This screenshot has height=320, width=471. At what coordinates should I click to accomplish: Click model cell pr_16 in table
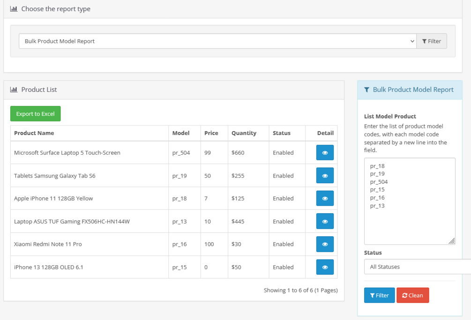[179, 245]
